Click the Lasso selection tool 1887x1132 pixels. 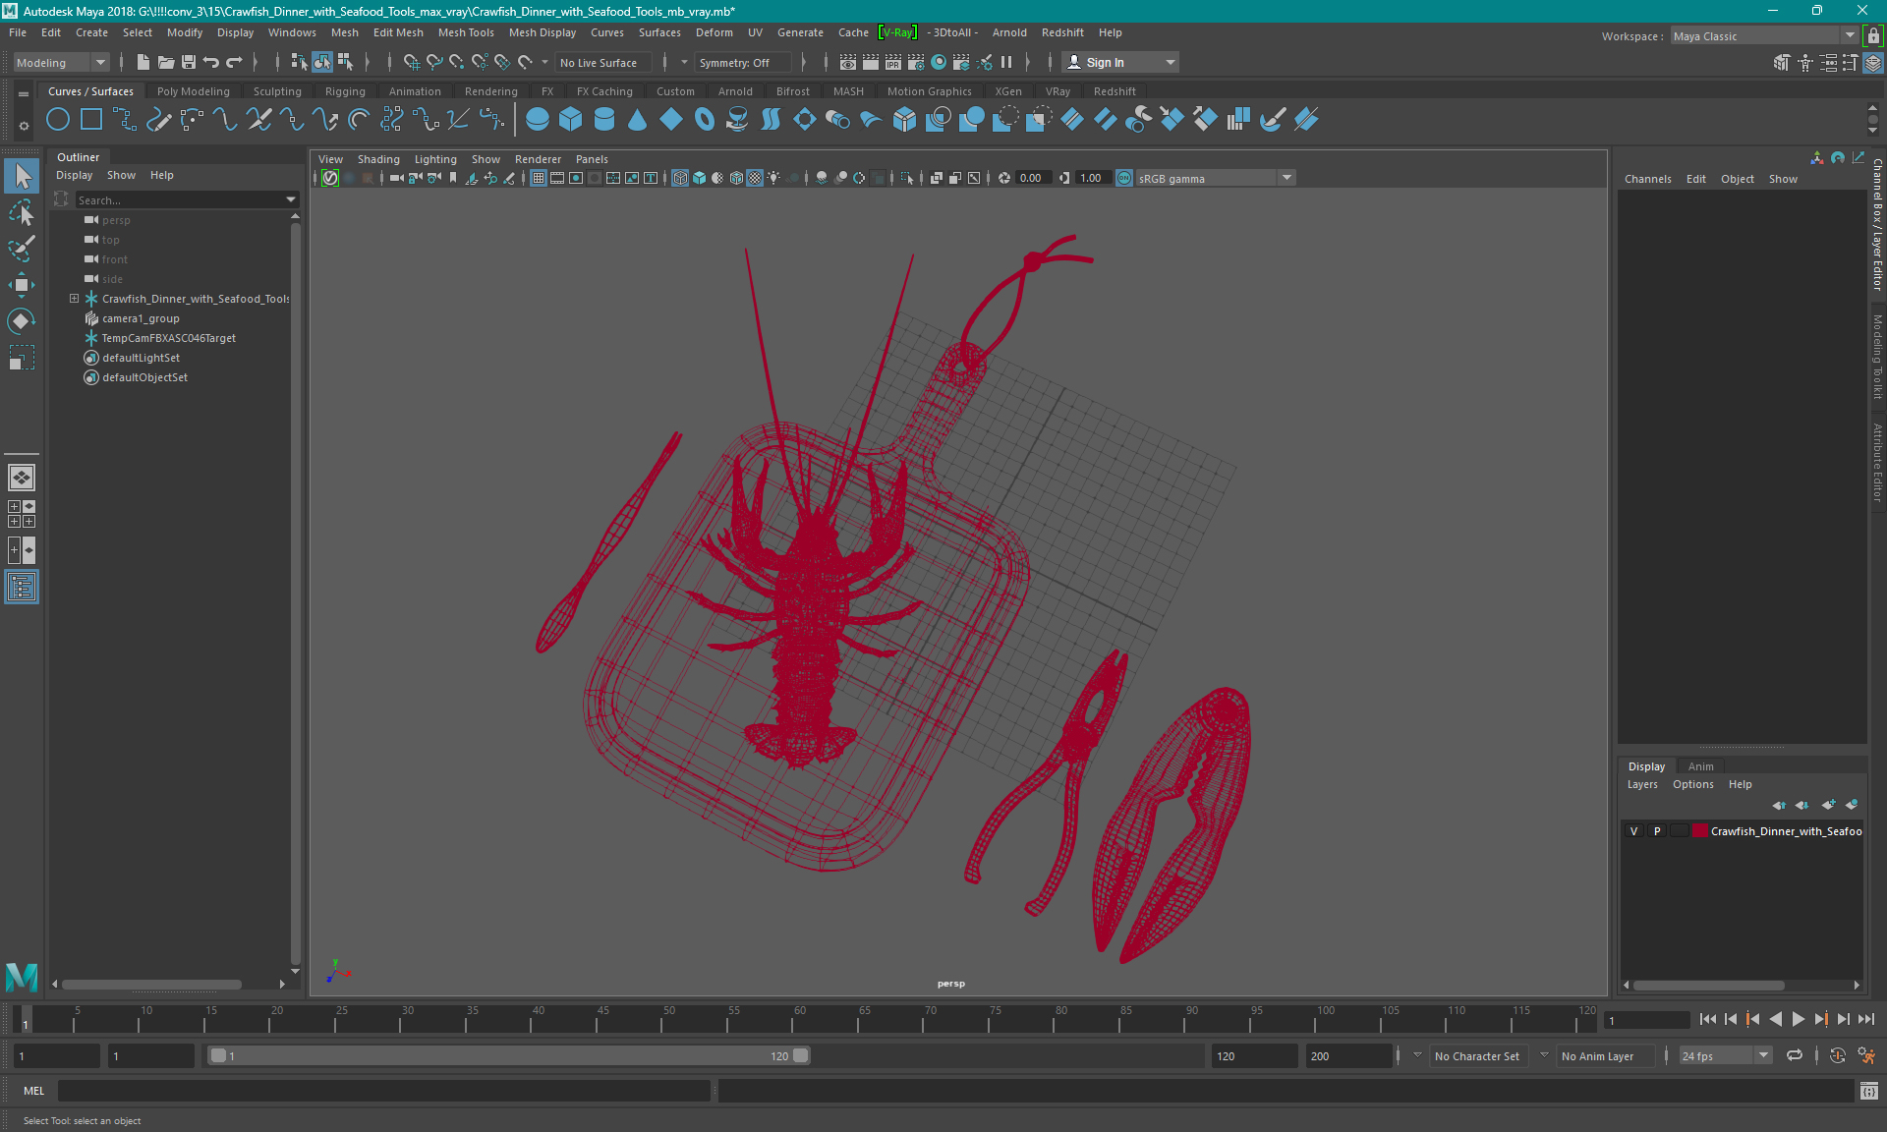click(22, 211)
